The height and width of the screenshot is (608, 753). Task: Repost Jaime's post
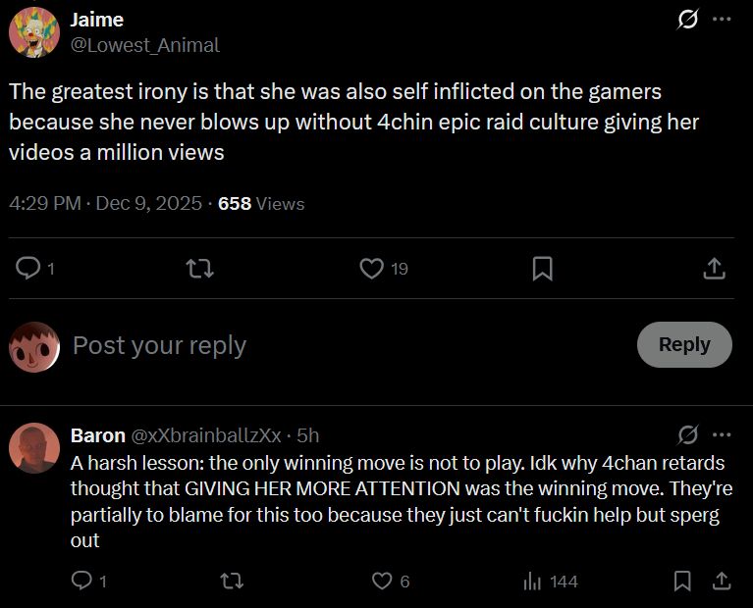(199, 268)
